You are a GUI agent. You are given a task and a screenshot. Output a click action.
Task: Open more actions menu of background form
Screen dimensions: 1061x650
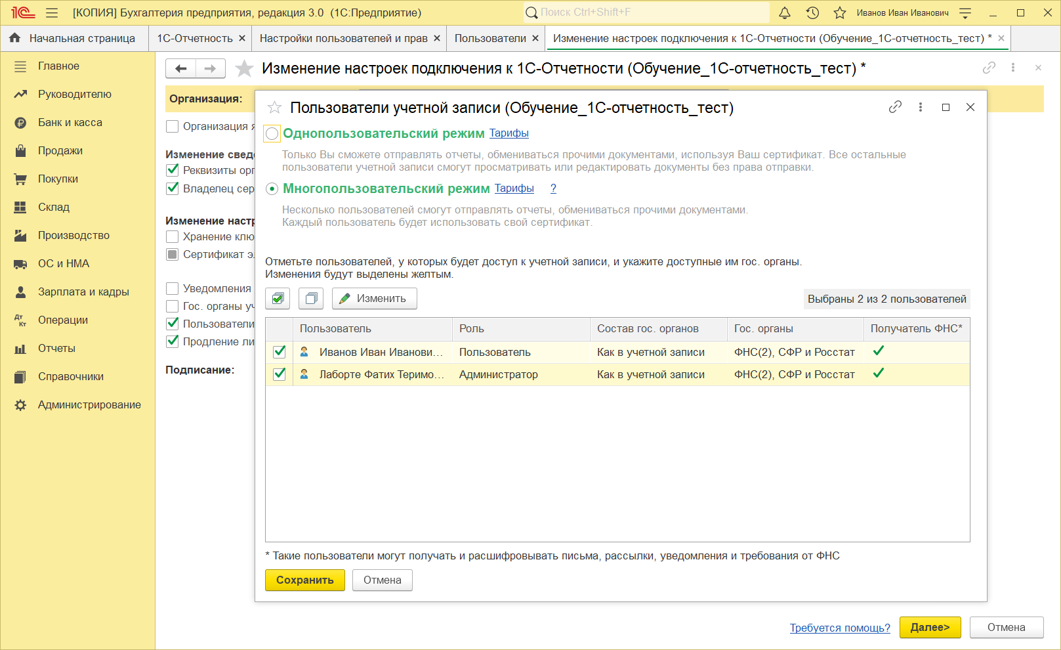1013,68
